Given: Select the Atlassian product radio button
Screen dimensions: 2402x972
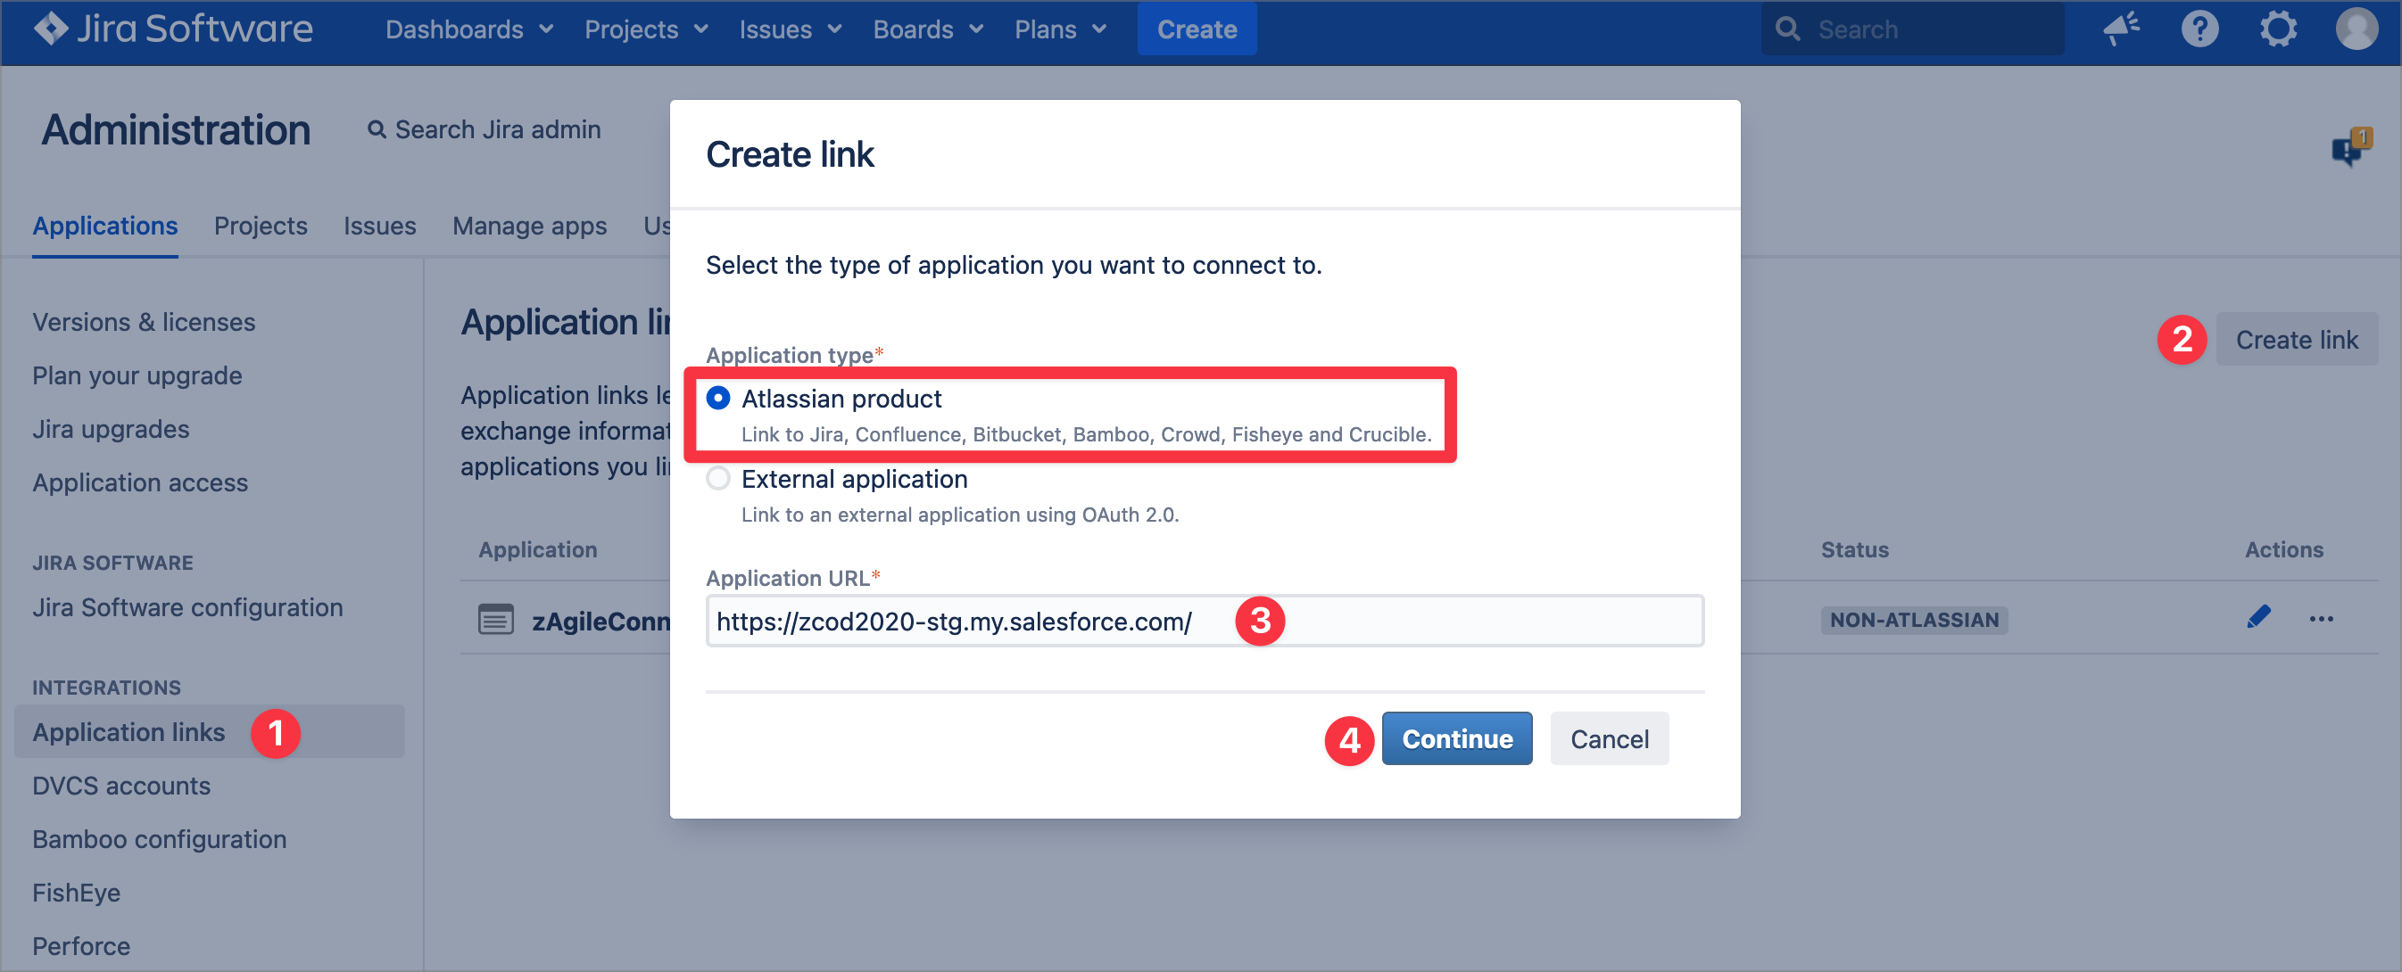Looking at the screenshot, I should [x=717, y=398].
